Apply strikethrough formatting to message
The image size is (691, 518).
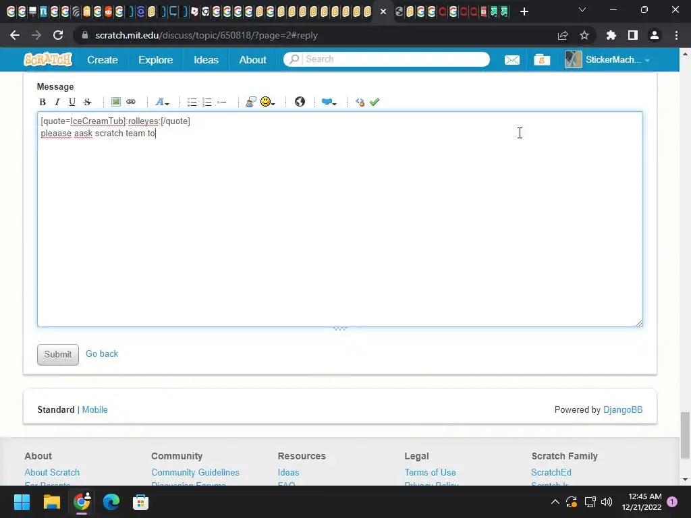tap(87, 102)
